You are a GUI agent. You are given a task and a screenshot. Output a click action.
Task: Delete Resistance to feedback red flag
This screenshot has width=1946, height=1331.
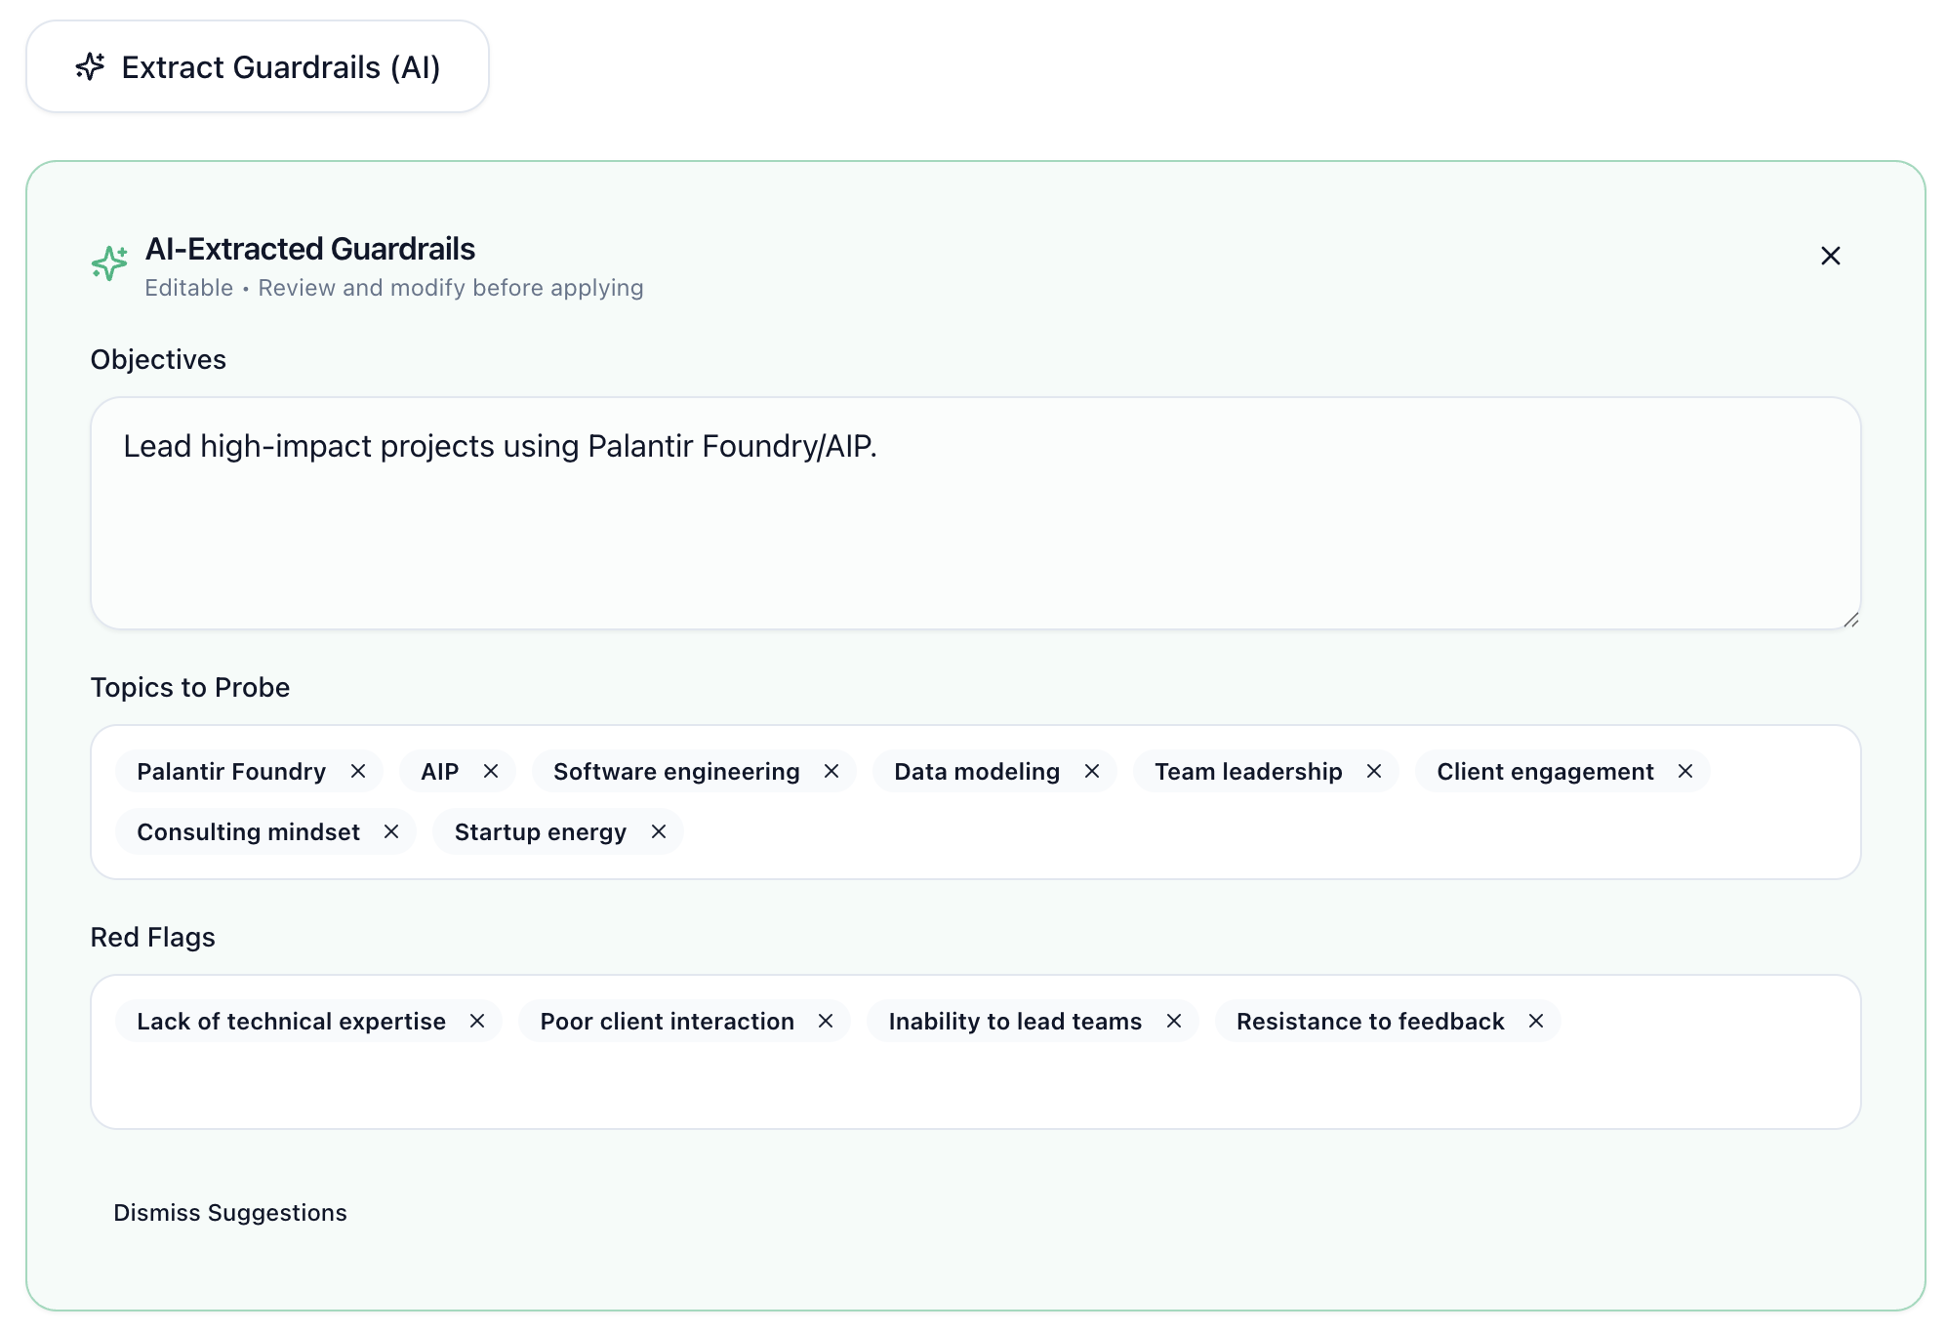pos(1536,1021)
